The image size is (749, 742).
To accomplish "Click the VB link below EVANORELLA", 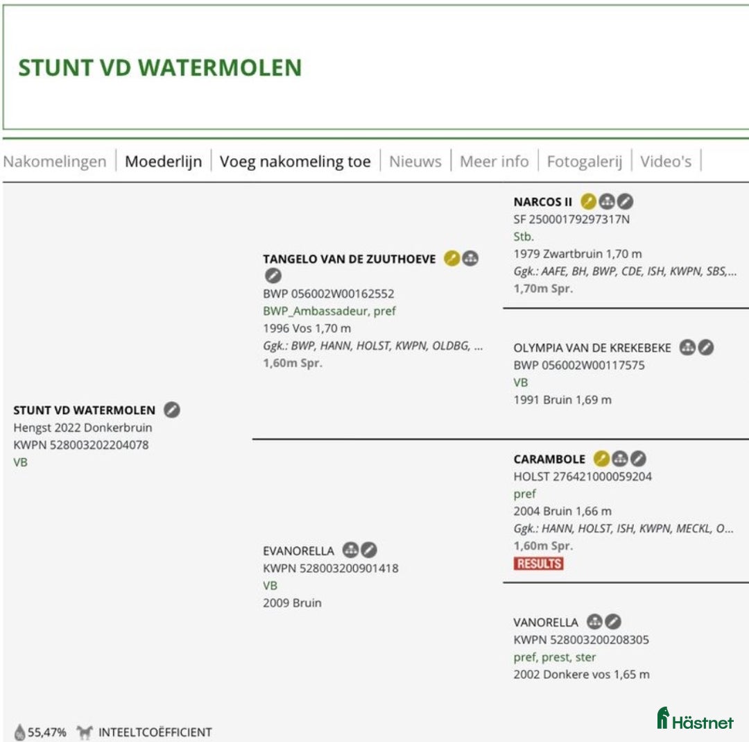I will (270, 585).
